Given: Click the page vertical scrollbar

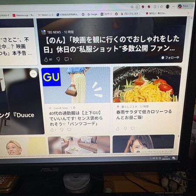Looking at the screenshot, I should (191, 86).
